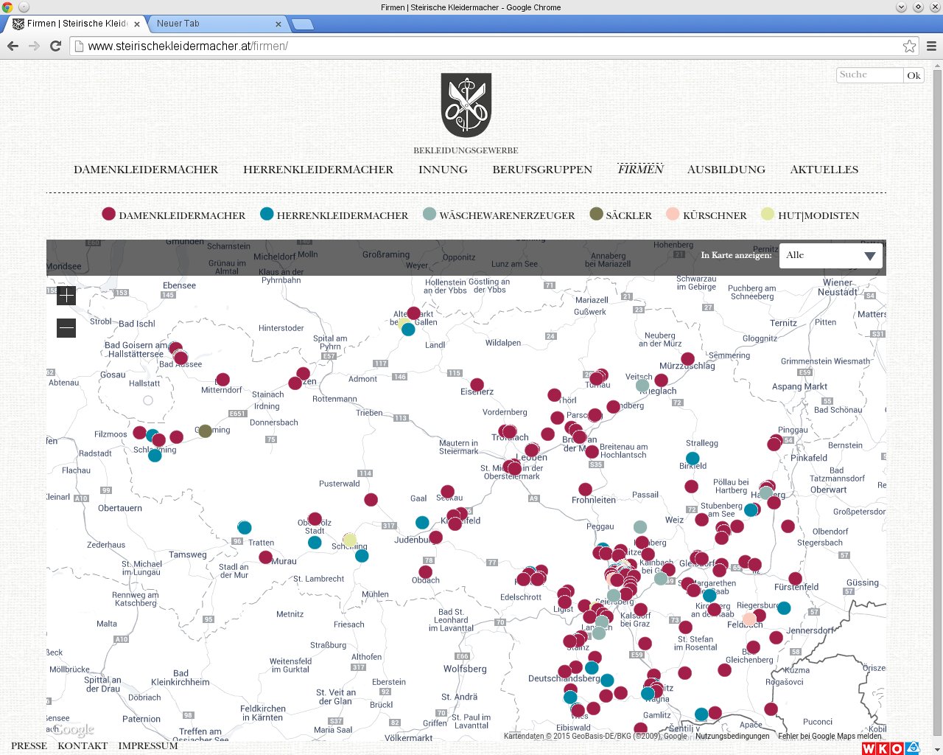
Task: Click the browser back arrow
Action: pos(13,46)
